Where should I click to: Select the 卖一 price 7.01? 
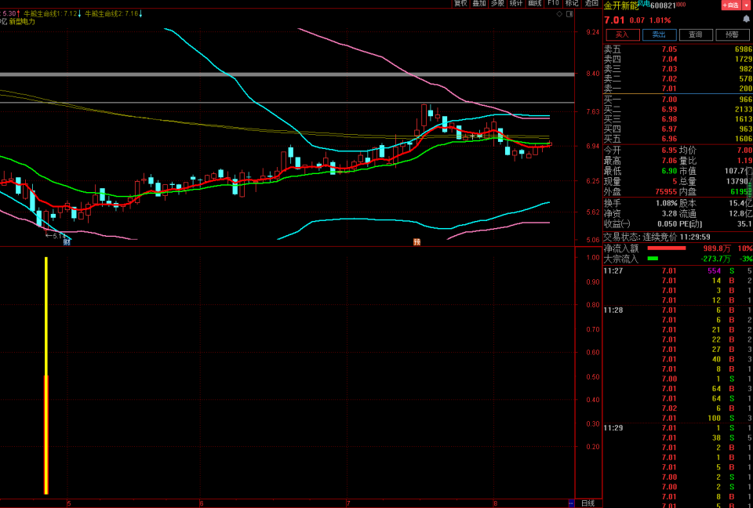tap(669, 89)
